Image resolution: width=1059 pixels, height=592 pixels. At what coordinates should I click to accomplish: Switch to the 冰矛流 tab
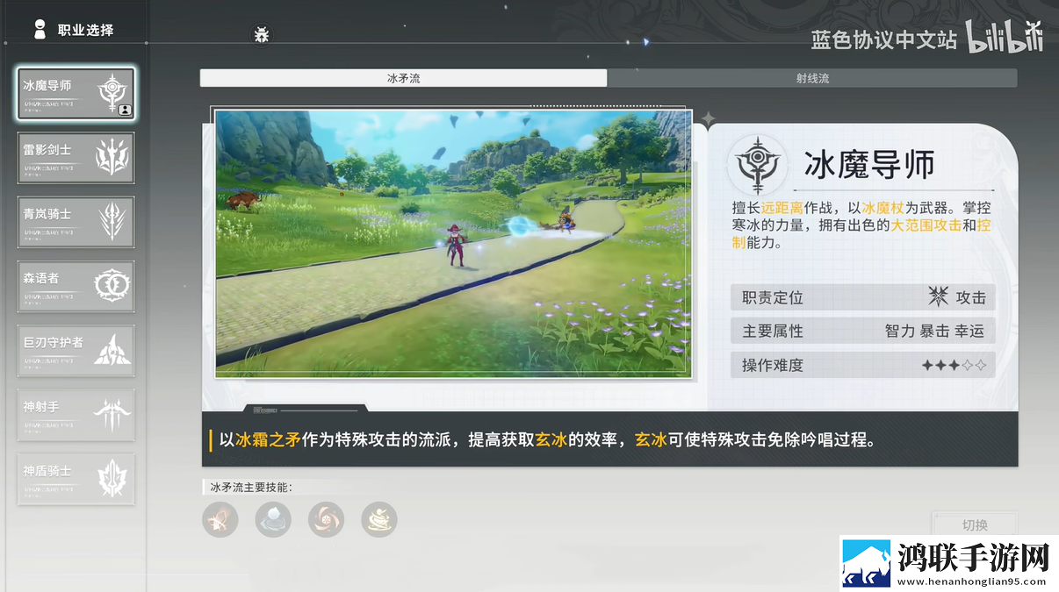[403, 78]
